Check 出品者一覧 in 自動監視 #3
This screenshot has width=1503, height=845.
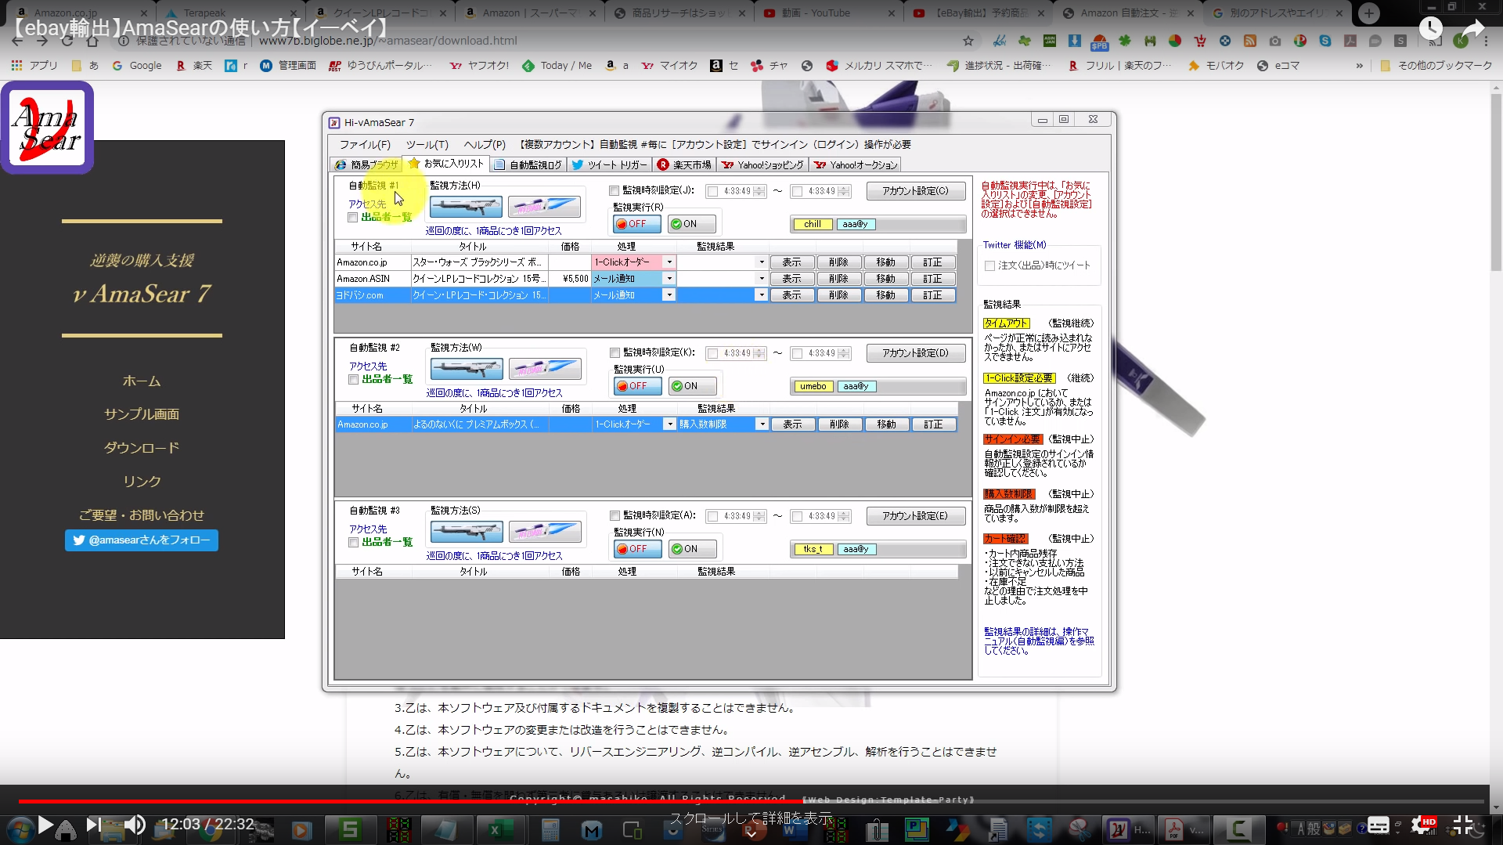tap(354, 543)
